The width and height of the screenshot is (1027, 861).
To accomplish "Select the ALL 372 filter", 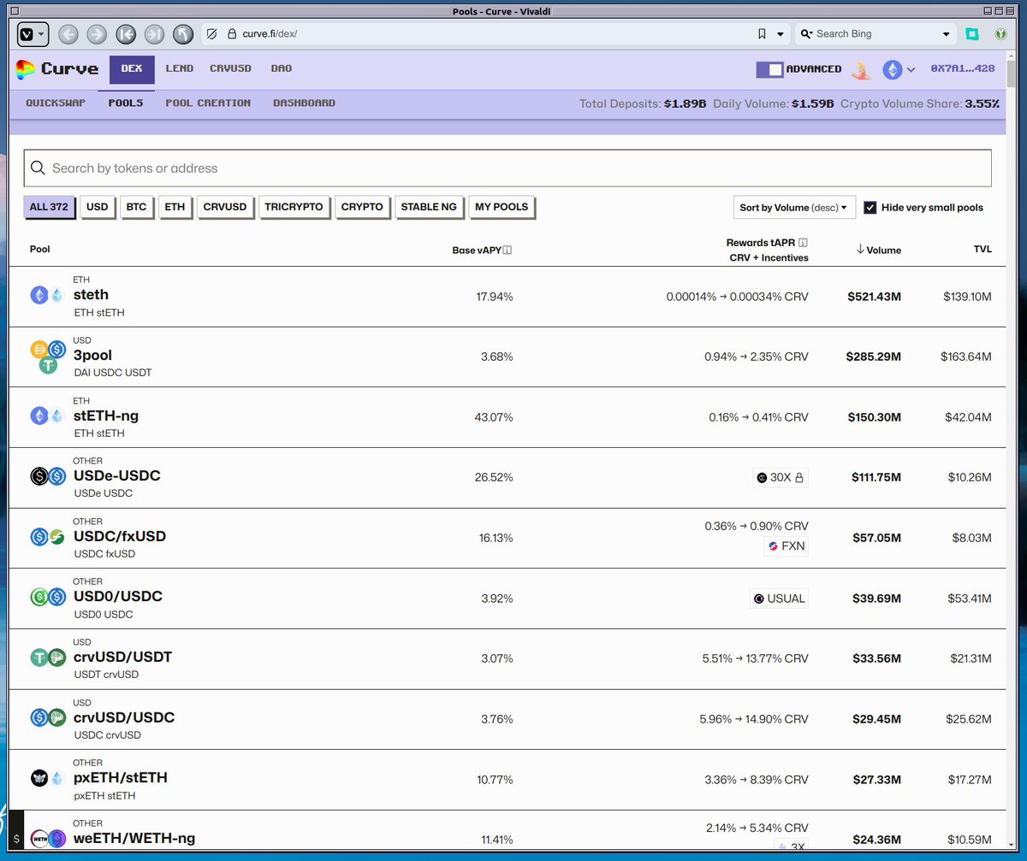I will [49, 207].
